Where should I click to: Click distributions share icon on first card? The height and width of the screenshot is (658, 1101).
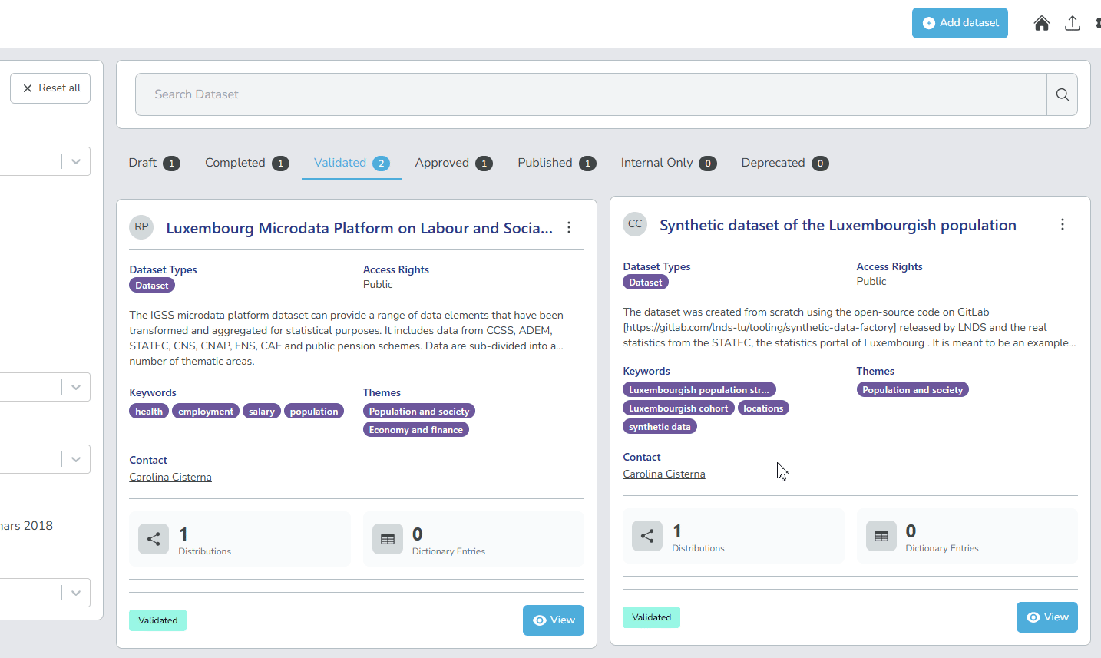[x=154, y=539]
